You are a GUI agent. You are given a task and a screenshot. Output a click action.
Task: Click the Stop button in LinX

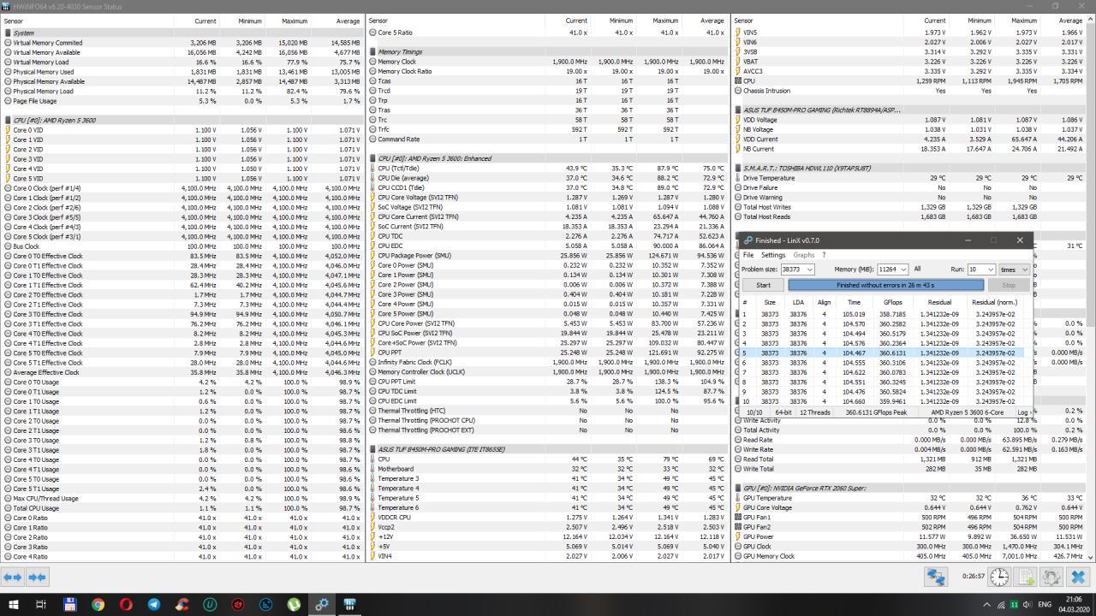(1009, 285)
